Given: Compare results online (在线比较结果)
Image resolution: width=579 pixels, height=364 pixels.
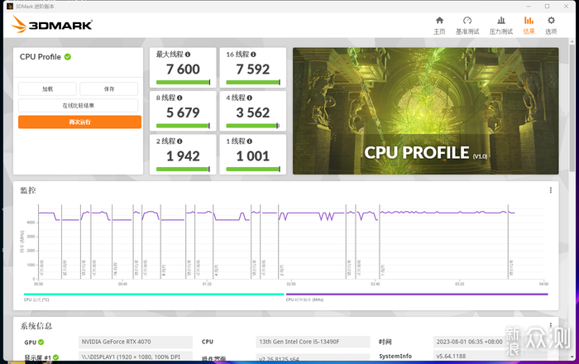Looking at the screenshot, I should [x=79, y=106].
